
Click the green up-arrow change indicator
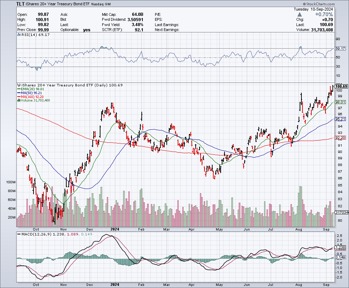tap(300, 14)
